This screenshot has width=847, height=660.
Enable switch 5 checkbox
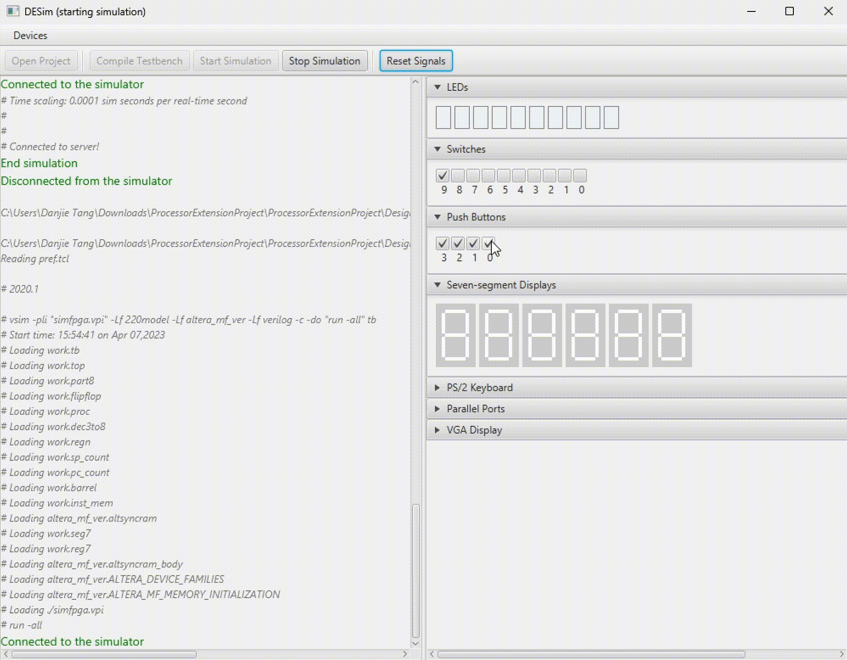tap(504, 176)
